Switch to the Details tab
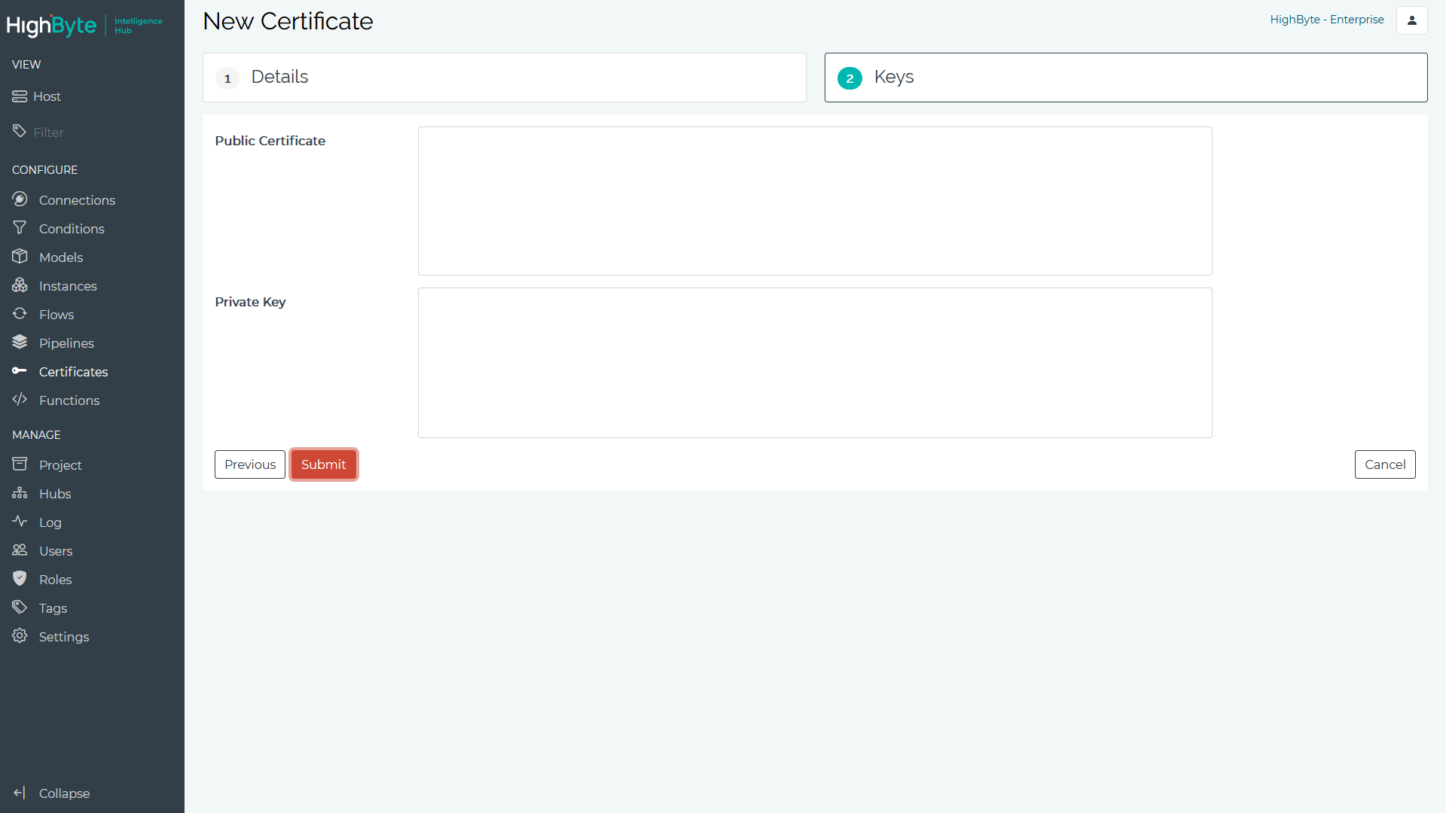Image resolution: width=1446 pixels, height=813 pixels. click(x=505, y=78)
